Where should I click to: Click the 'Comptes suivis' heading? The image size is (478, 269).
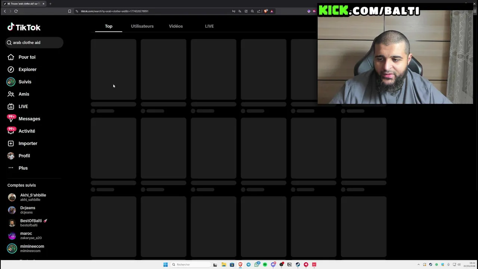(22, 185)
